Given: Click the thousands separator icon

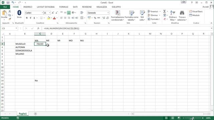Looking at the screenshot, I should click(99, 18).
